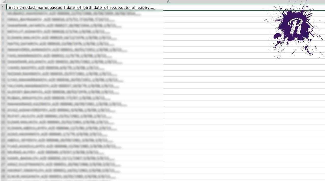325x181 pixels.
Task: Select row 20 header
Action: tap(3, 122)
